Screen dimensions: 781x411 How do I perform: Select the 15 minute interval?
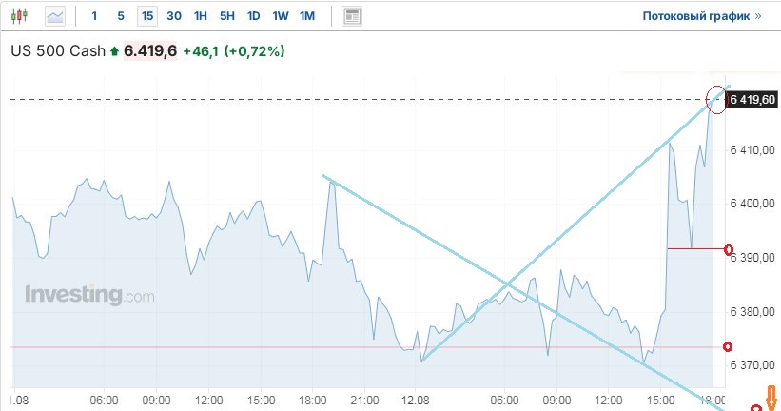[x=146, y=16]
